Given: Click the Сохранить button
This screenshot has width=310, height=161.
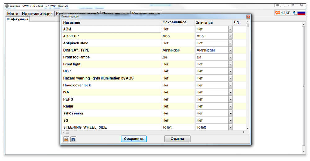Looking at the screenshot, I should (x=134, y=139).
